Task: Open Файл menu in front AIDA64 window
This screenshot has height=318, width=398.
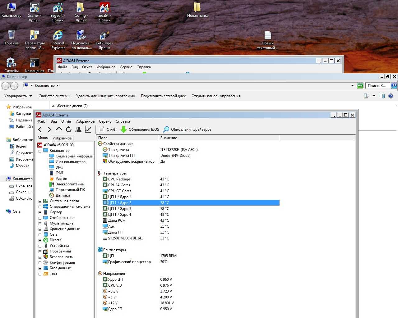Action: 42,121
